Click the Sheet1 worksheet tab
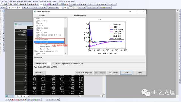 pos(24,96)
